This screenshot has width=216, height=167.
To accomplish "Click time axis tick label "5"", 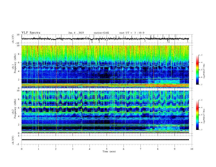I will point(107,149).
